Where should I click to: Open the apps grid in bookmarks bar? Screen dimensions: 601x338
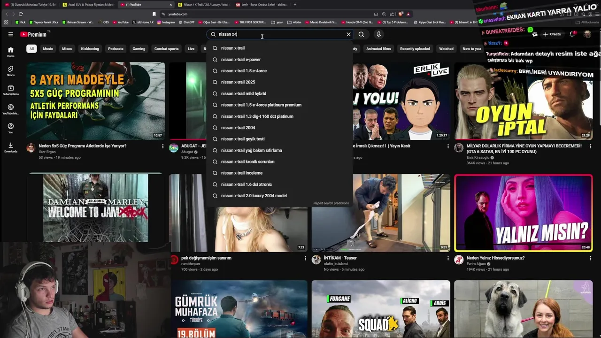pyautogui.click(x=6, y=22)
